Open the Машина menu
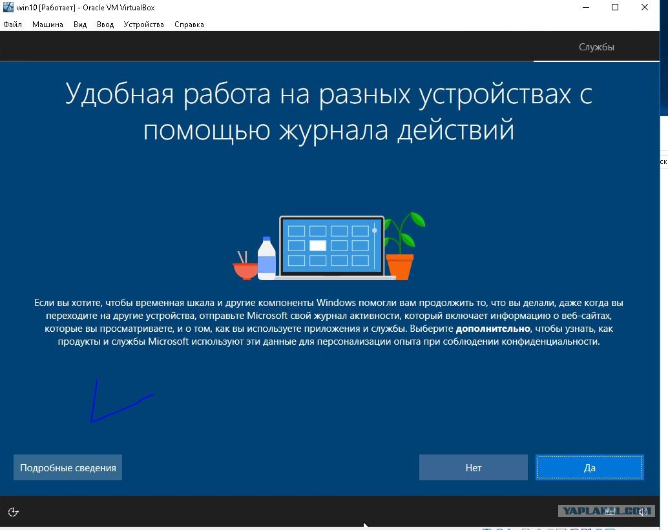Viewport: 668px width, 530px height. tap(48, 25)
